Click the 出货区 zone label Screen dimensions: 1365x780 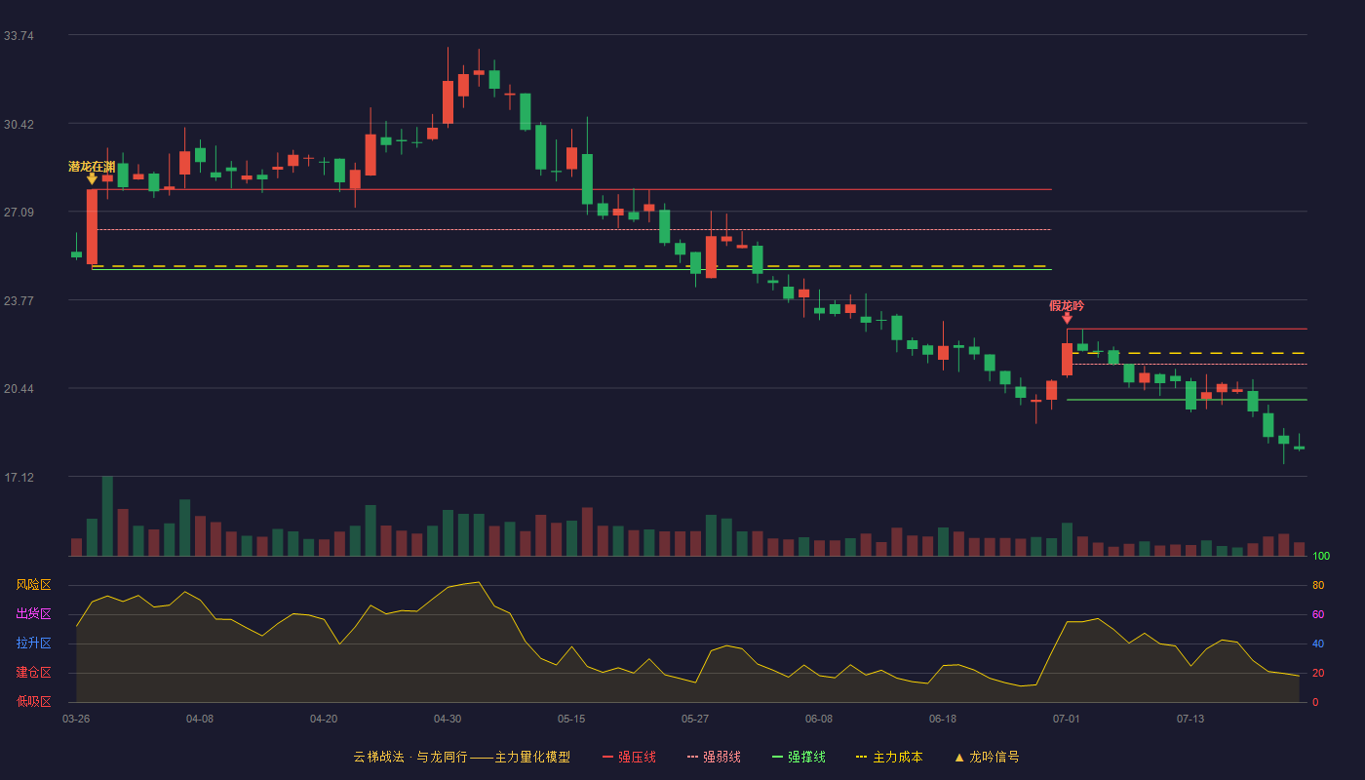coord(33,614)
